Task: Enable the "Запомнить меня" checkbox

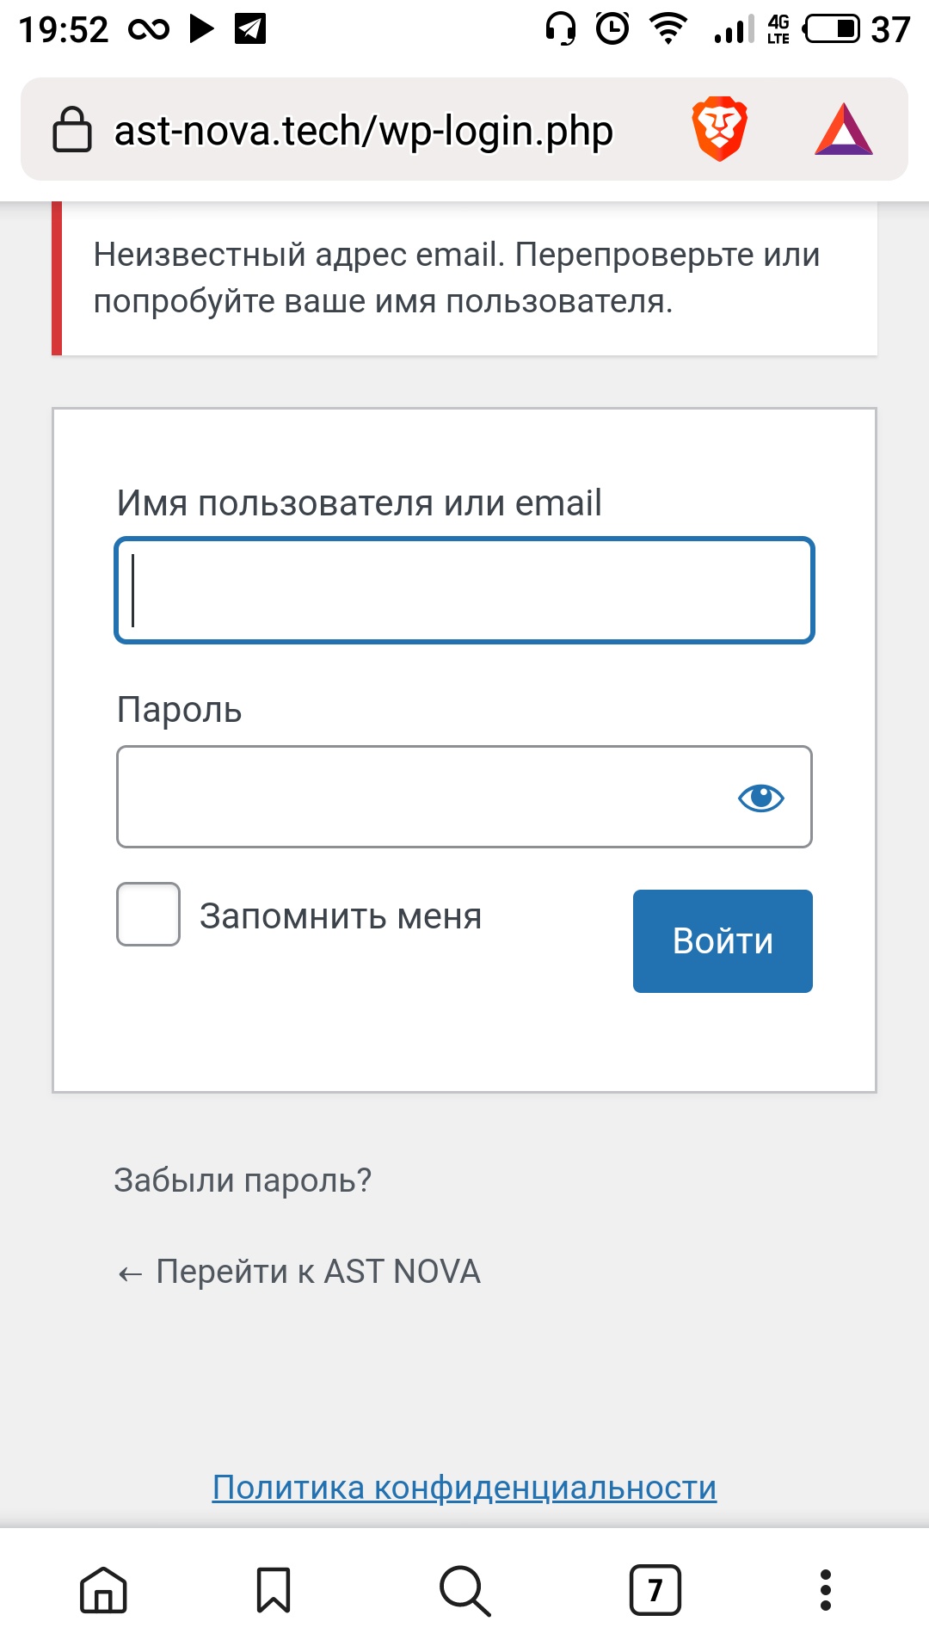Action: [x=148, y=914]
